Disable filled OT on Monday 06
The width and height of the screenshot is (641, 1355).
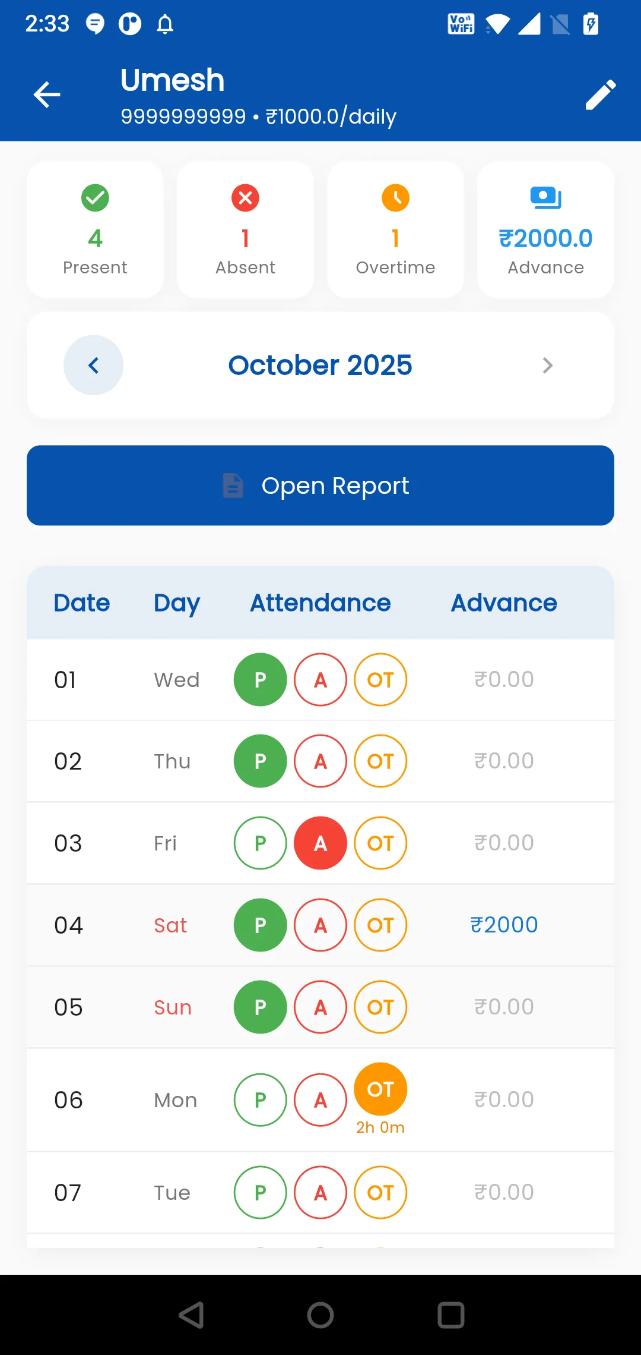380,1089
